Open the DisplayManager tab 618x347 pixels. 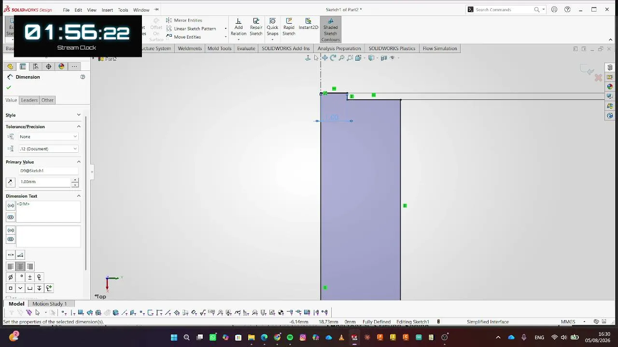click(x=61, y=67)
